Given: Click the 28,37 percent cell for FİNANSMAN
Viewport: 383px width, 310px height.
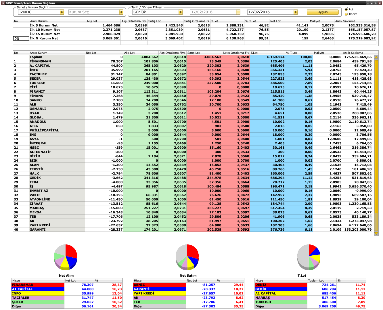Looking at the screenshot, I should (108, 285).
